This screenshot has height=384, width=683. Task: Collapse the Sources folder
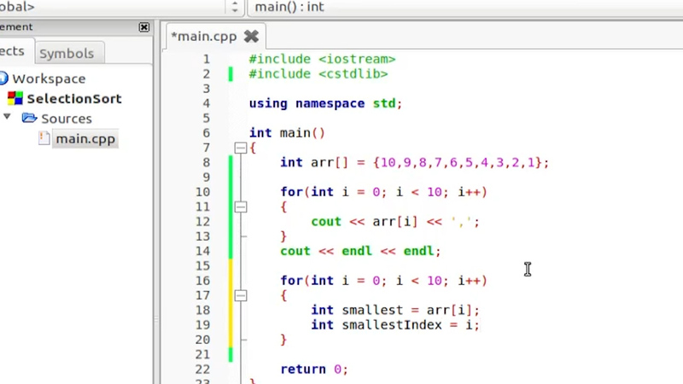7,117
